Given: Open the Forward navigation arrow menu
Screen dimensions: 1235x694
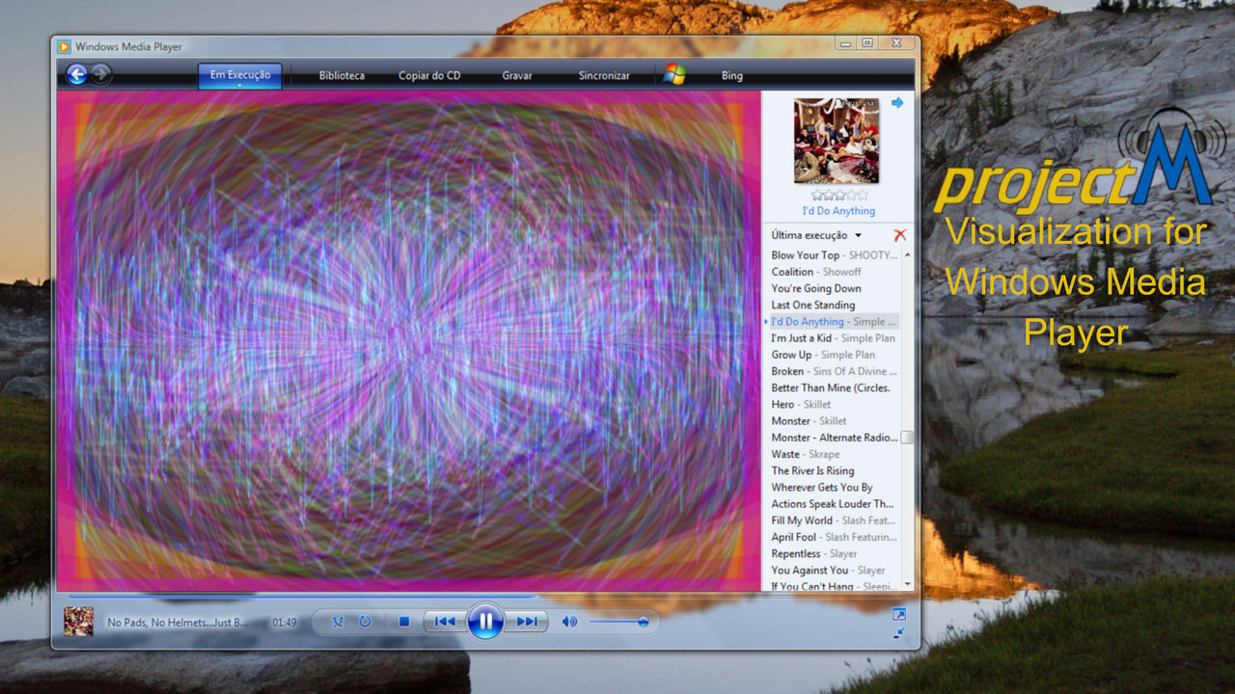Looking at the screenshot, I should tap(100, 74).
